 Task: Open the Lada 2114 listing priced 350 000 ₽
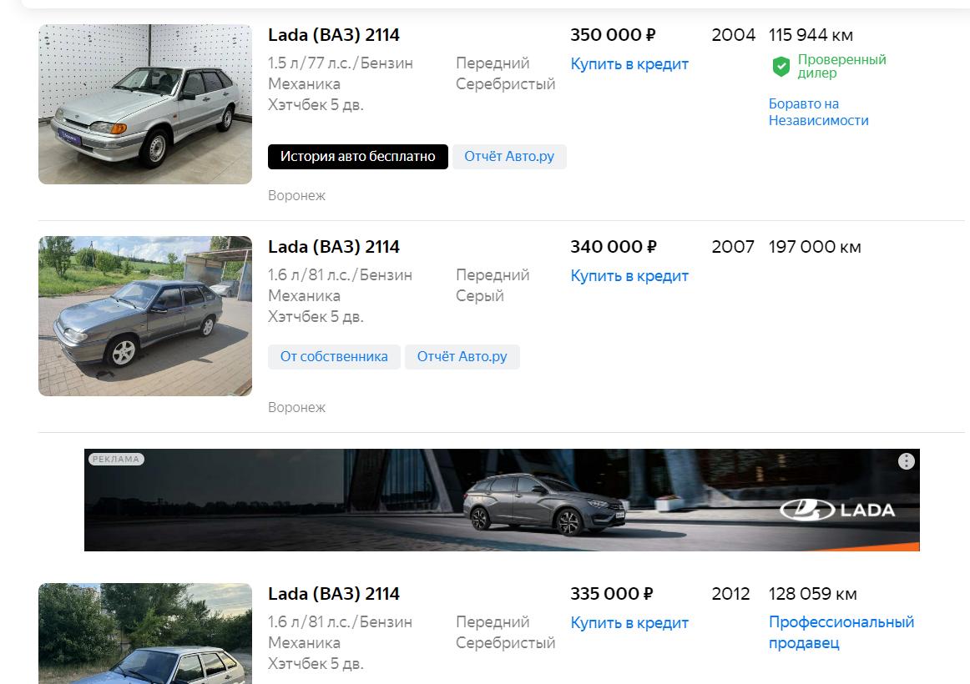[x=333, y=35]
